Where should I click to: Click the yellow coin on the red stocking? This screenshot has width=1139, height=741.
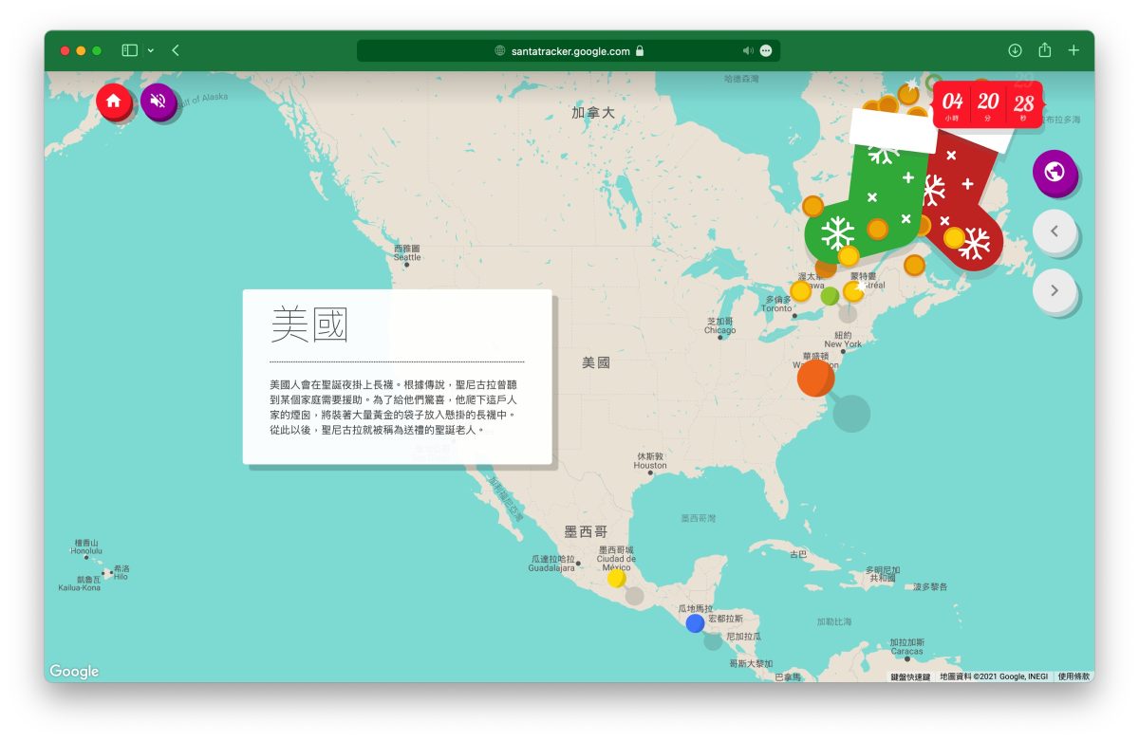(954, 238)
